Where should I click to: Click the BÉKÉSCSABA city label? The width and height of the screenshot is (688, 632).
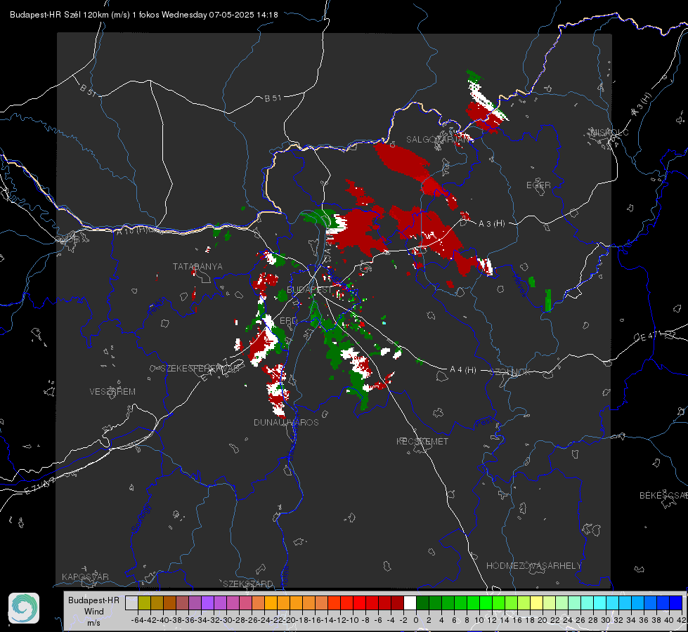(663, 496)
